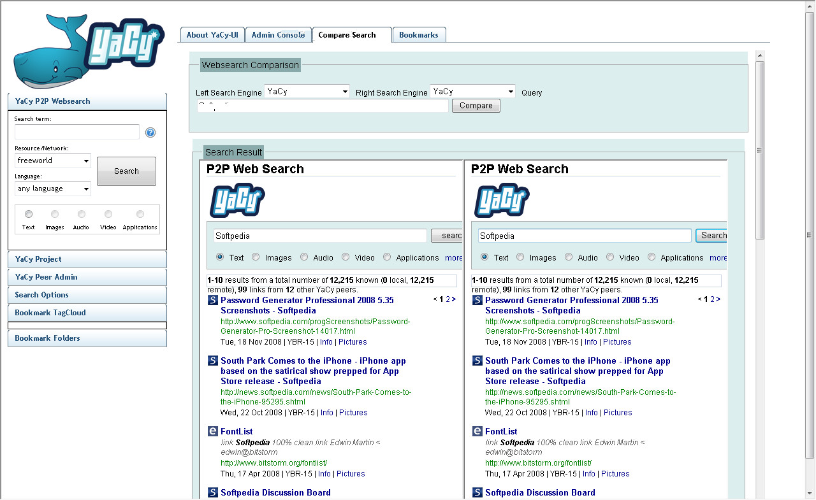Open the FontList result title in left panel
Viewport: 816px width, 500px height.
(x=237, y=431)
